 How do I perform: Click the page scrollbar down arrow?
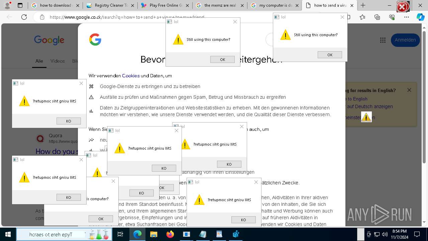[x=425, y=222]
